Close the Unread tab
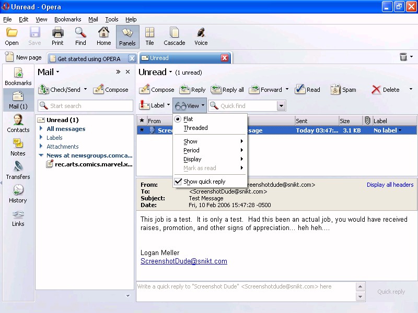This screenshot has height=313, width=418. point(225,58)
